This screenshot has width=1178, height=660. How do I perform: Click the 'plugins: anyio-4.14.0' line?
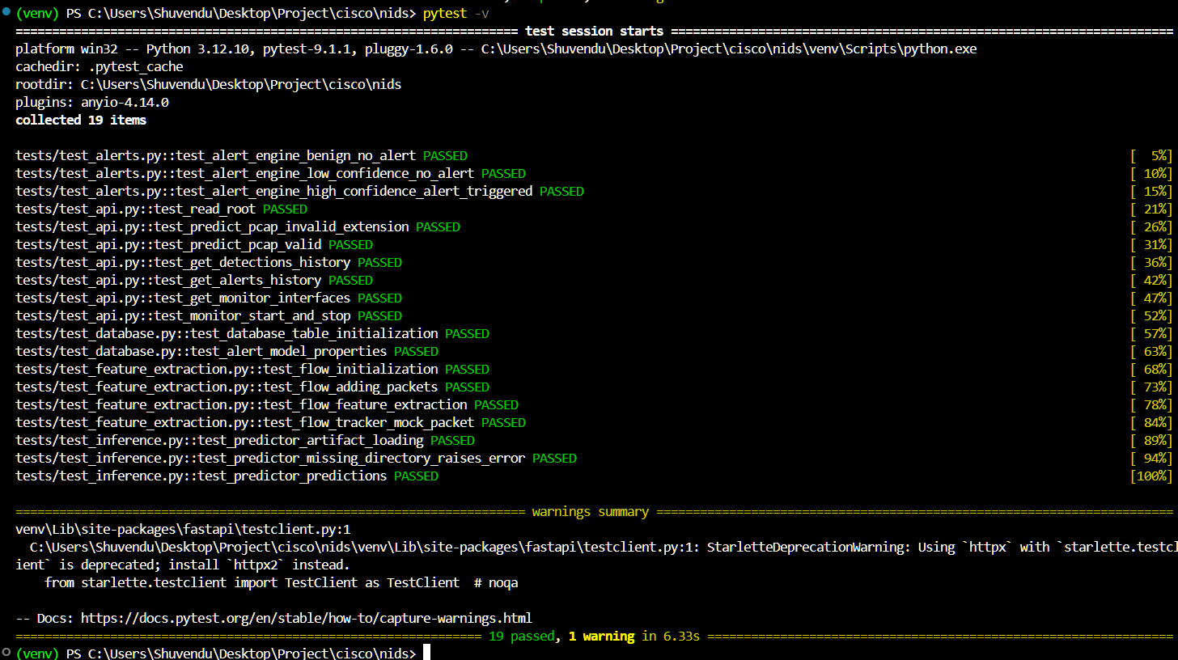(92, 103)
